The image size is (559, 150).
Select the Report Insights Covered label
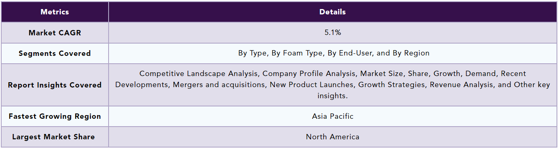(x=55, y=85)
